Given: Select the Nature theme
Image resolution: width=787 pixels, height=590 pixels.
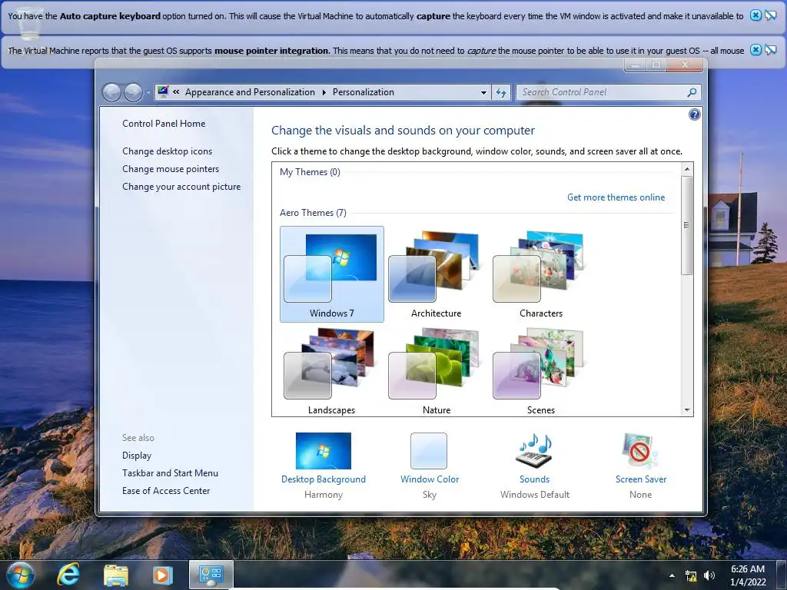Looking at the screenshot, I should pos(436,371).
